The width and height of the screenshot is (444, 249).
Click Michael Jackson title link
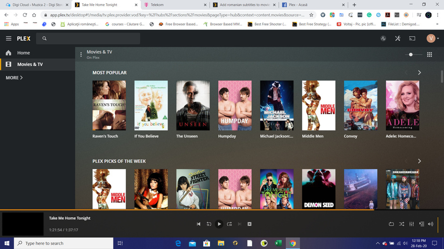pyautogui.click(x=277, y=136)
